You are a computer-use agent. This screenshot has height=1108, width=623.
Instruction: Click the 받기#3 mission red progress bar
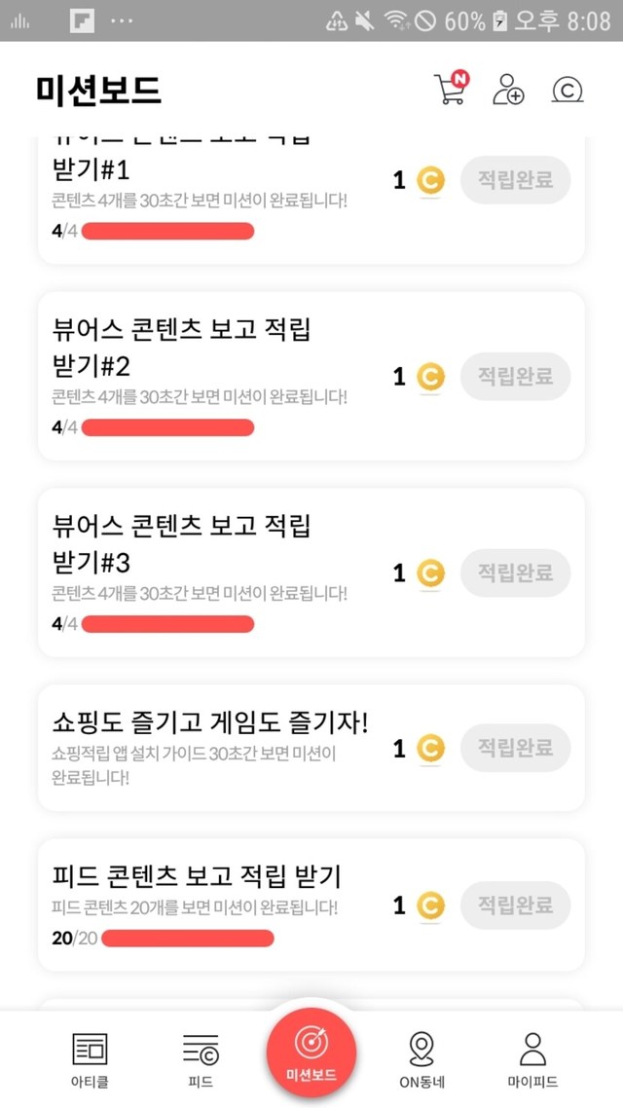(x=167, y=624)
